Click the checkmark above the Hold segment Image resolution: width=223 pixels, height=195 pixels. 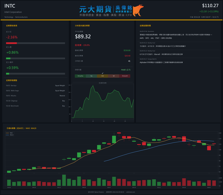[103, 73]
